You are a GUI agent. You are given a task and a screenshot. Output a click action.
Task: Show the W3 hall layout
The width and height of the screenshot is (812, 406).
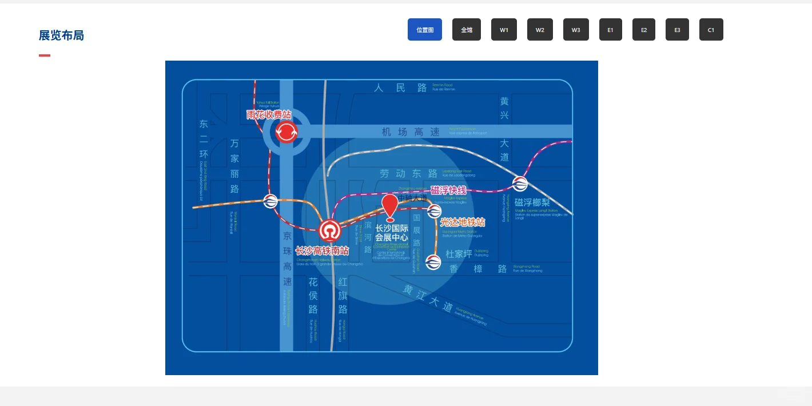pos(576,30)
